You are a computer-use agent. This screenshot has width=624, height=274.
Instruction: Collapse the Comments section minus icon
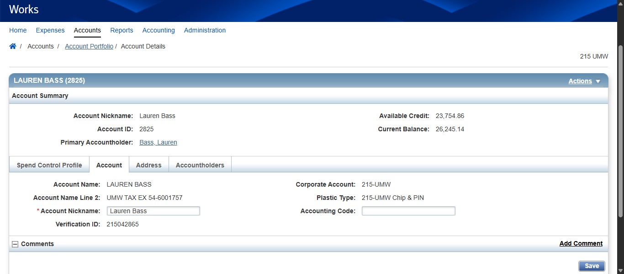[x=15, y=244]
